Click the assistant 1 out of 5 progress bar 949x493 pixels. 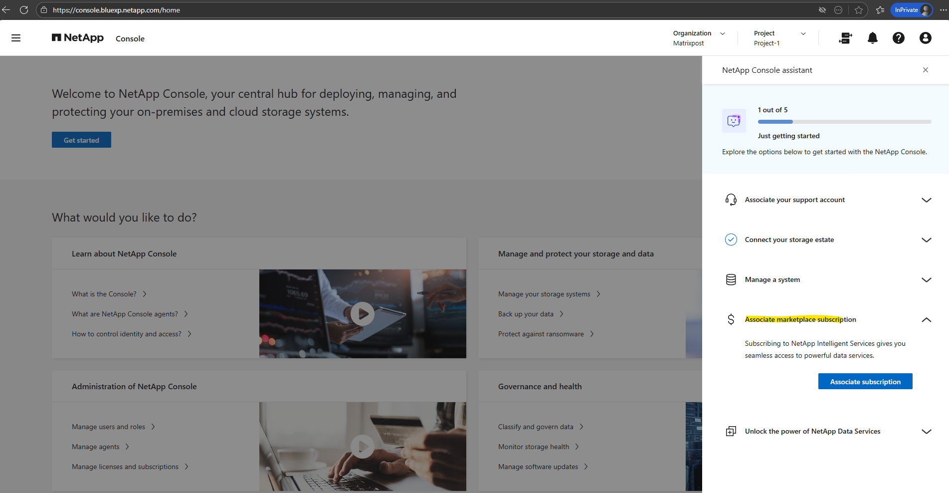845,122
